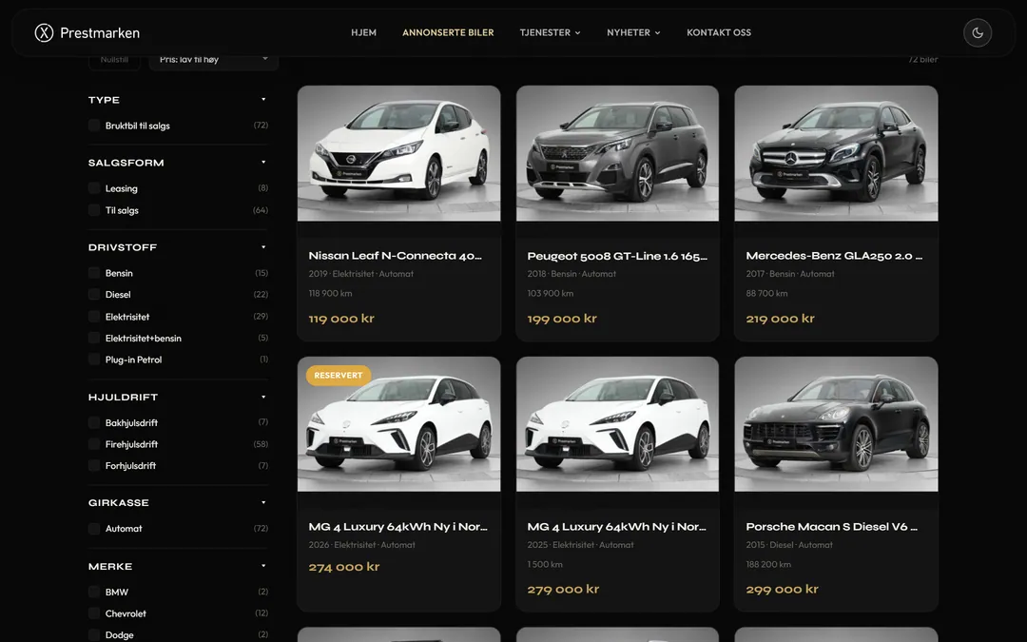The width and height of the screenshot is (1027, 642).
Task: Open the reserved MG 4 Luxury photo
Action: click(x=398, y=424)
